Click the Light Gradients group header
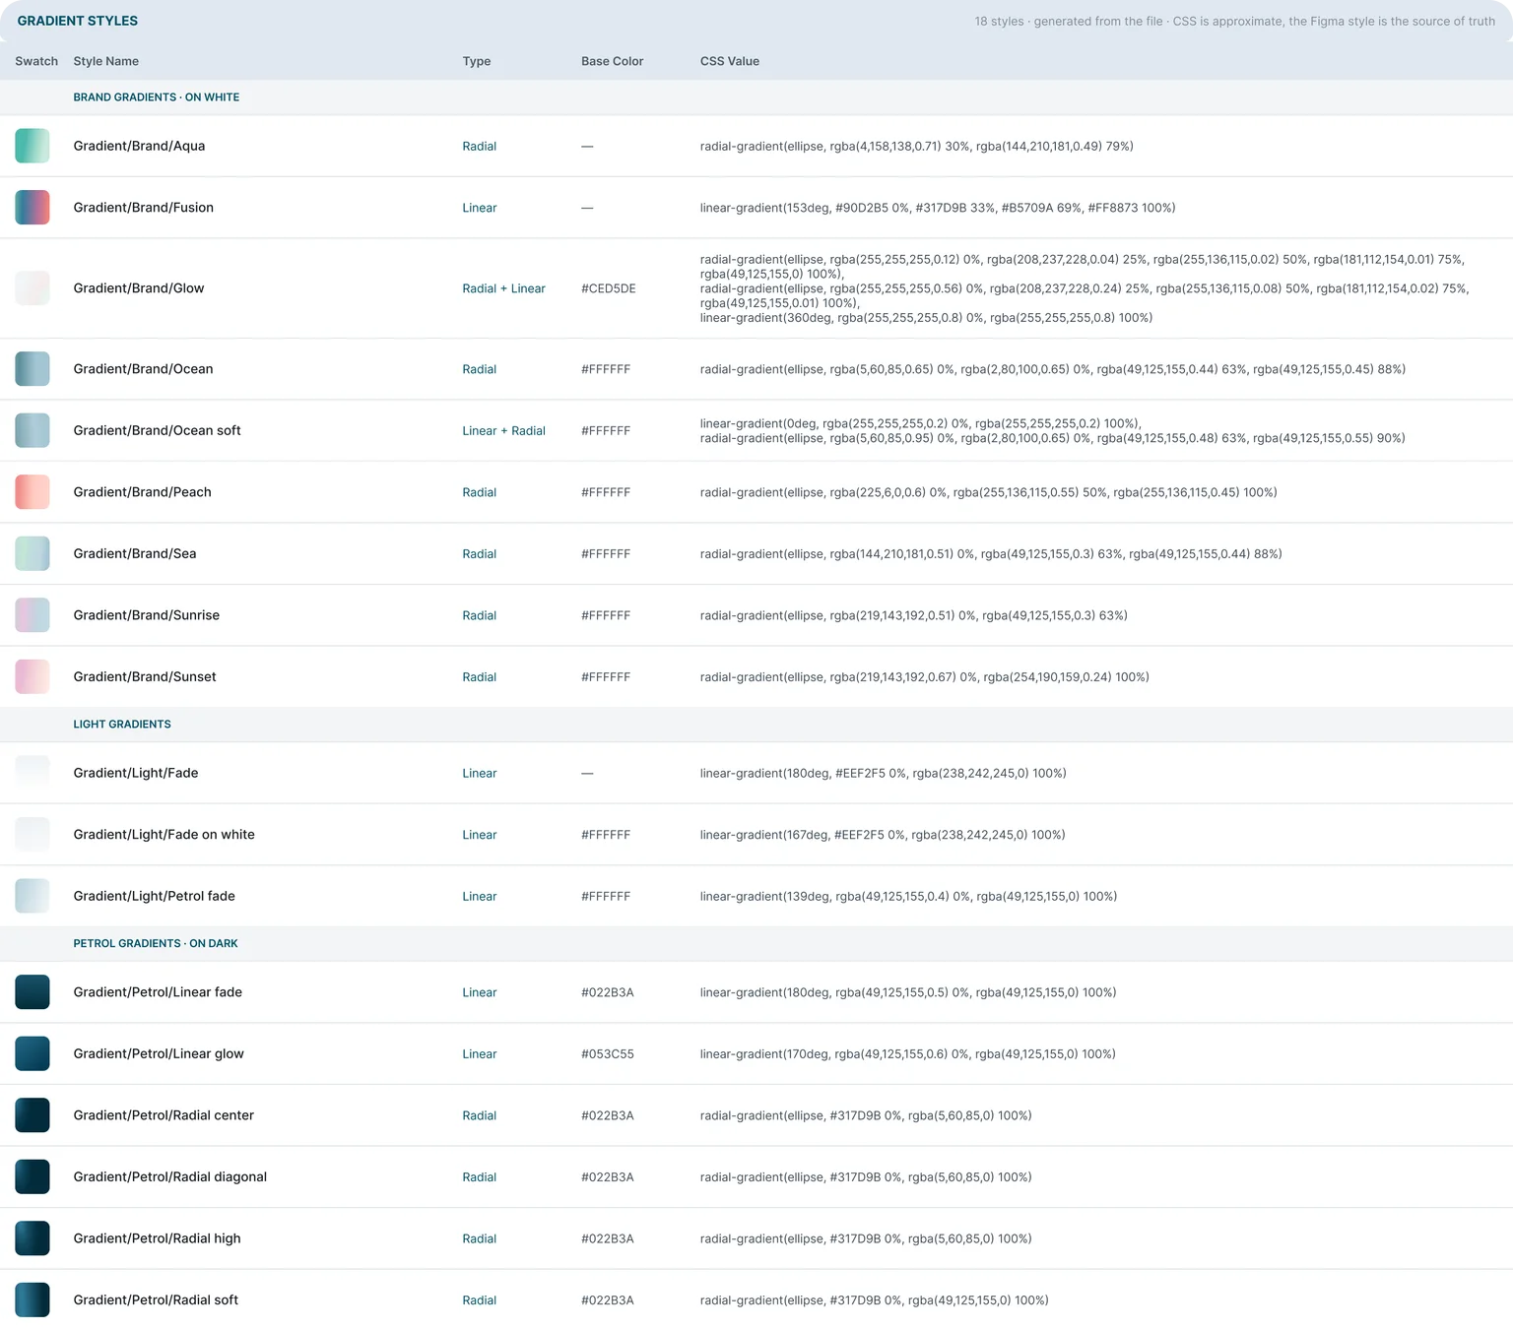The height and width of the screenshot is (1330, 1513). pos(122,725)
